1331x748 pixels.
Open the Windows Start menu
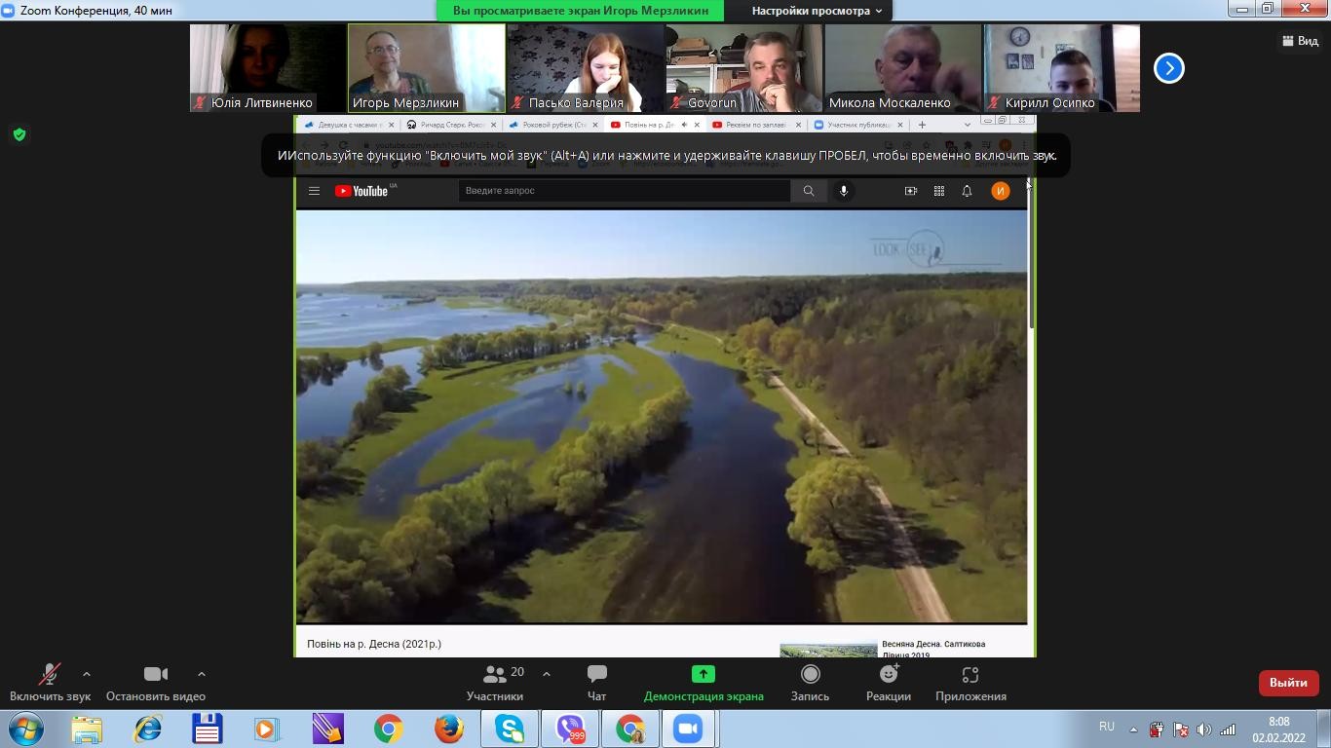[25, 729]
